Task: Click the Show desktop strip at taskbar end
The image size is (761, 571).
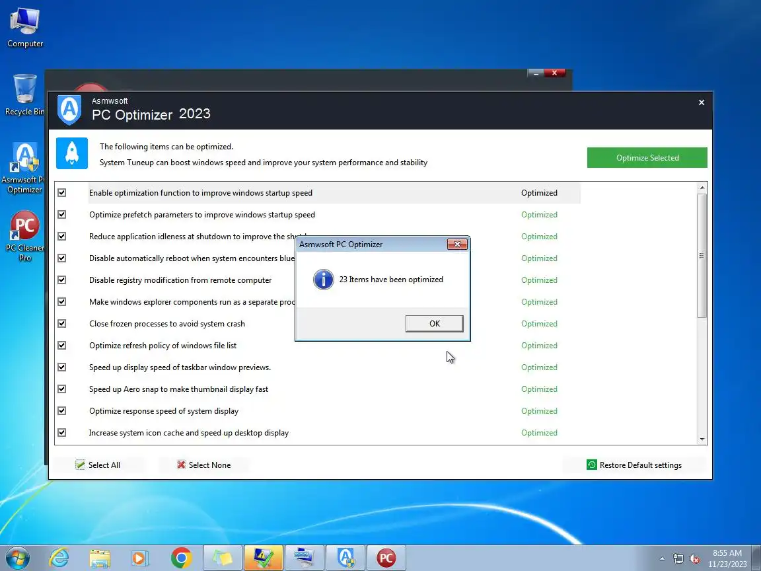Action: click(x=756, y=558)
